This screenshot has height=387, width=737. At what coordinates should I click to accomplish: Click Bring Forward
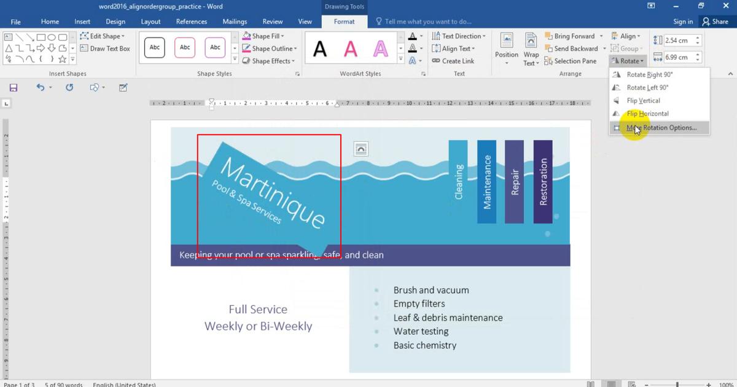(569, 36)
